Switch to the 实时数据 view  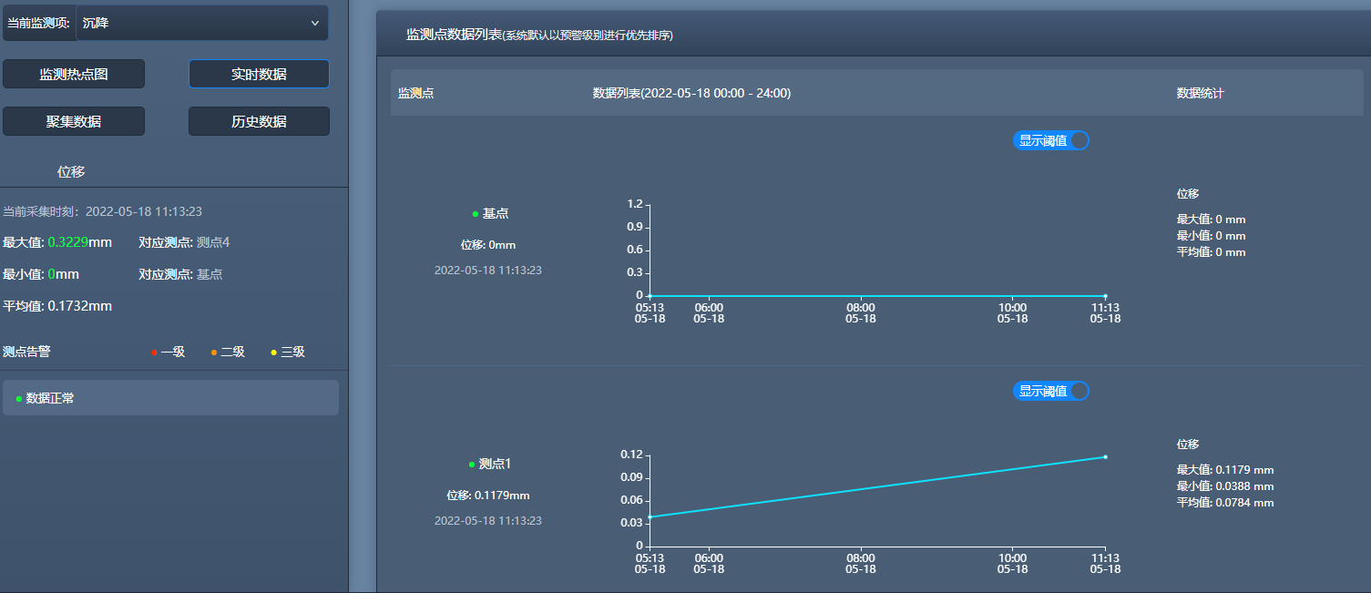259,74
